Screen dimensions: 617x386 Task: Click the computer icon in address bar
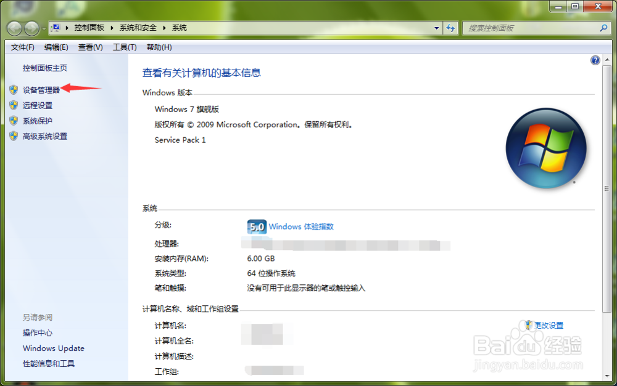pos(56,28)
